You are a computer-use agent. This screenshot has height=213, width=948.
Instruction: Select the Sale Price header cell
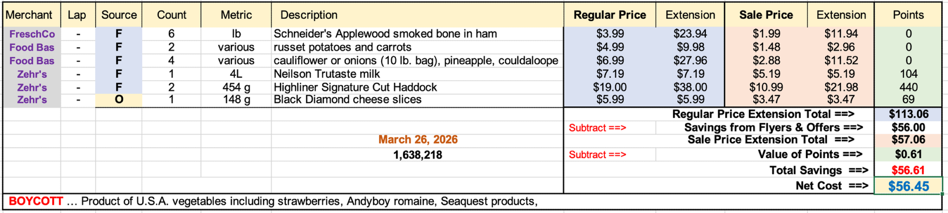pos(766,15)
